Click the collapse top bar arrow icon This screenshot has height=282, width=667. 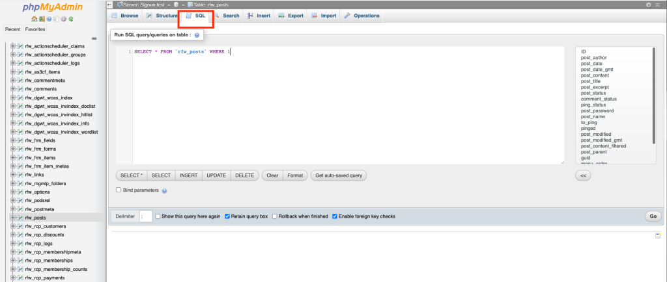coord(657,5)
